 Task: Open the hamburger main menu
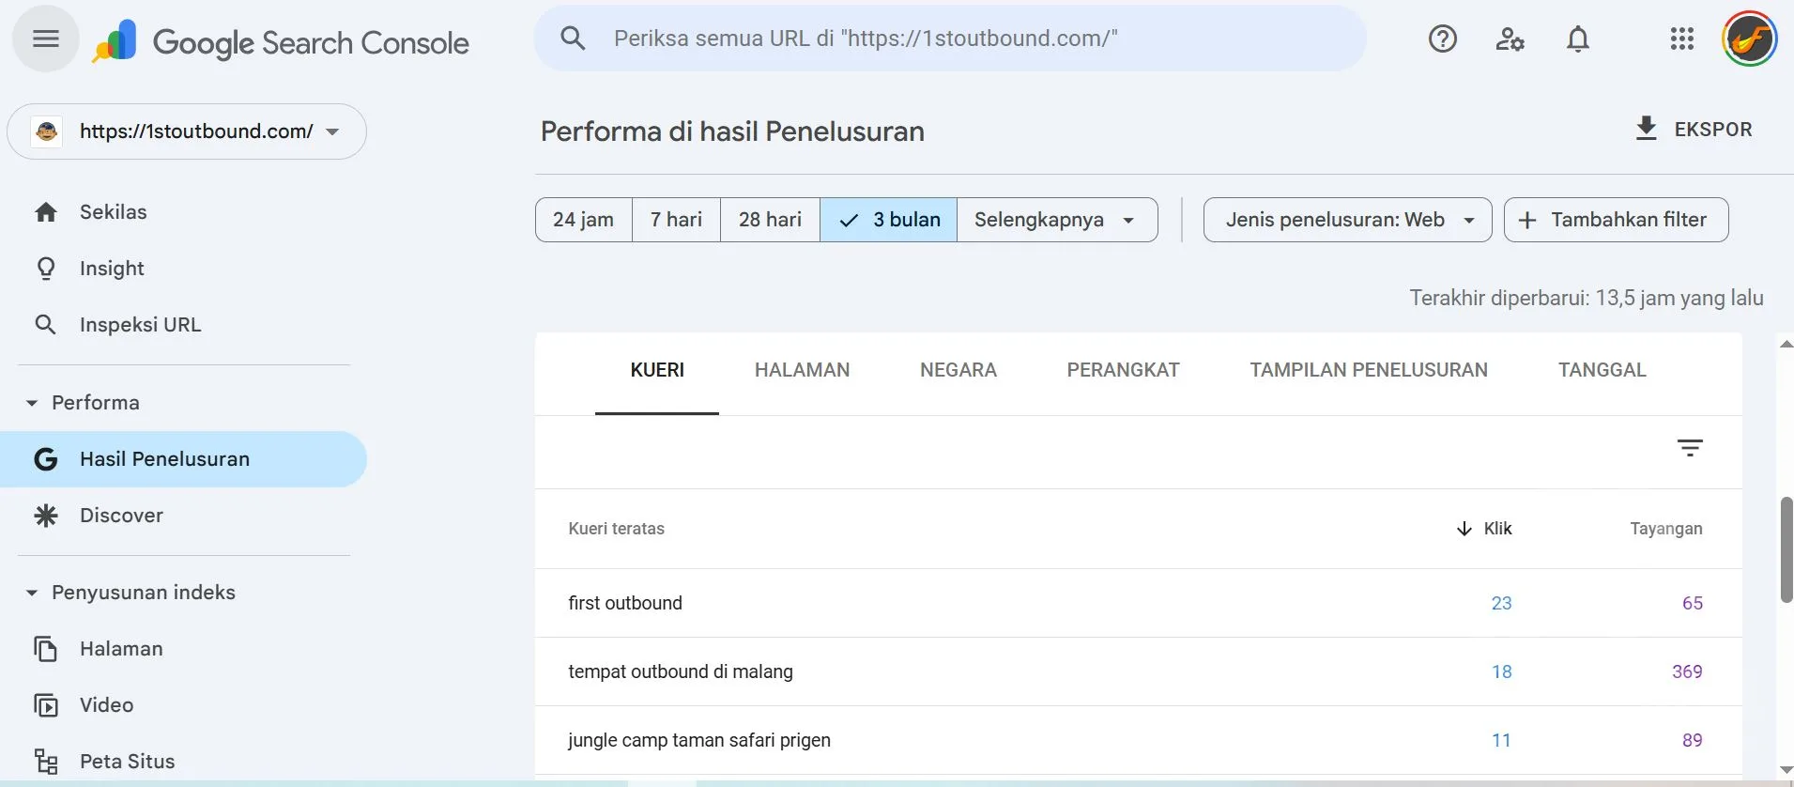(46, 39)
